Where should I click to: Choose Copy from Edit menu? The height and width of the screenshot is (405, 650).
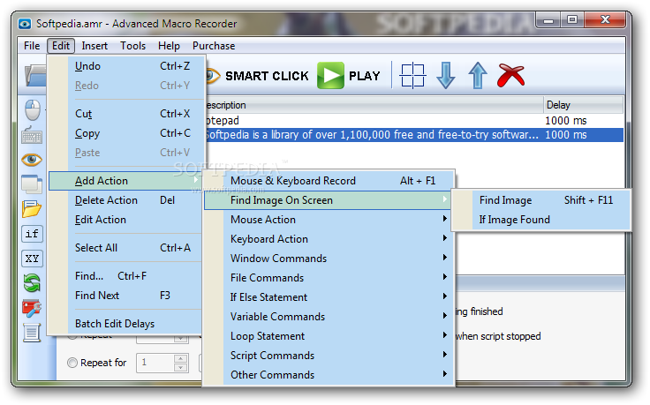click(126, 133)
